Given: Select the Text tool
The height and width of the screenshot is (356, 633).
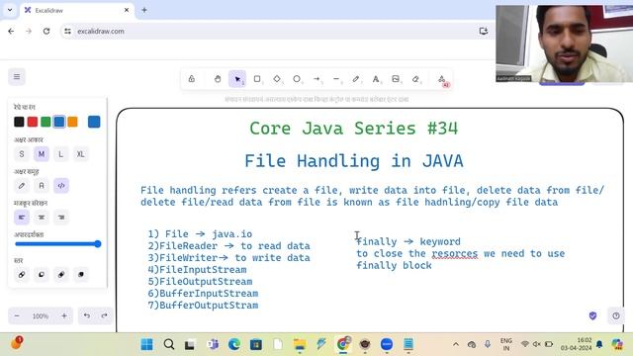Looking at the screenshot, I should (x=376, y=79).
